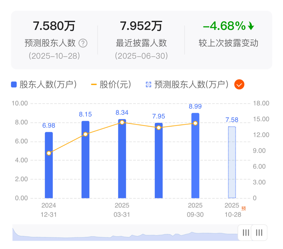Click the blue 股东人数(万户) legend square

[14, 84]
